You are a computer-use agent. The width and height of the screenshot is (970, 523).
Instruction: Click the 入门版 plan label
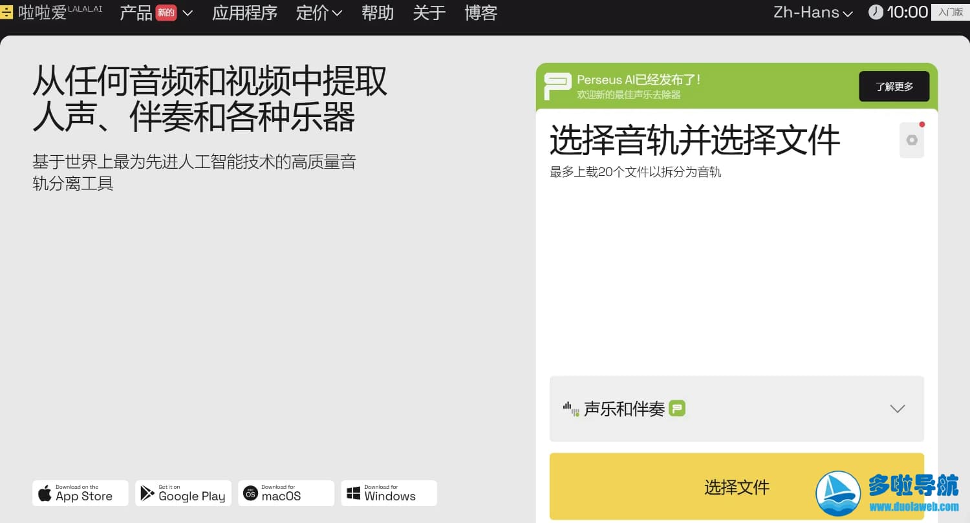click(950, 12)
